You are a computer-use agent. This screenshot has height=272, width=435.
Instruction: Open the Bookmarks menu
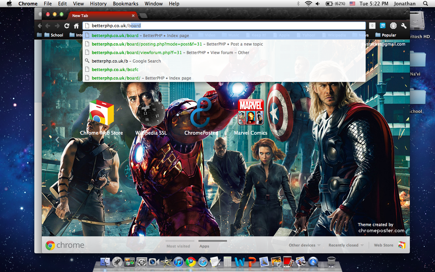click(x=125, y=4)
